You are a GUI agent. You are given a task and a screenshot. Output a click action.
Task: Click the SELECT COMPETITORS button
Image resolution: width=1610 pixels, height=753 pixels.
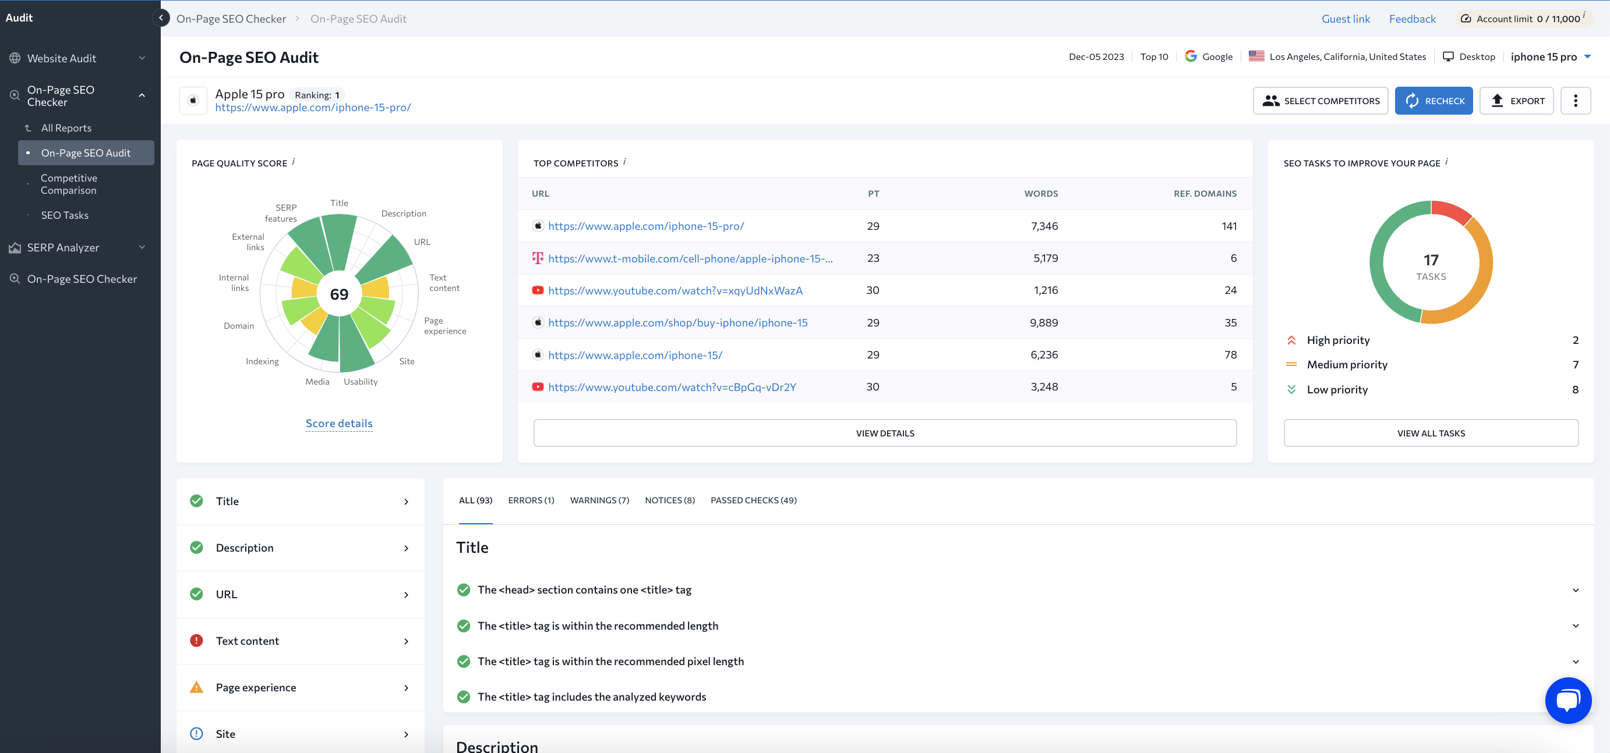tap(1320, 101)
